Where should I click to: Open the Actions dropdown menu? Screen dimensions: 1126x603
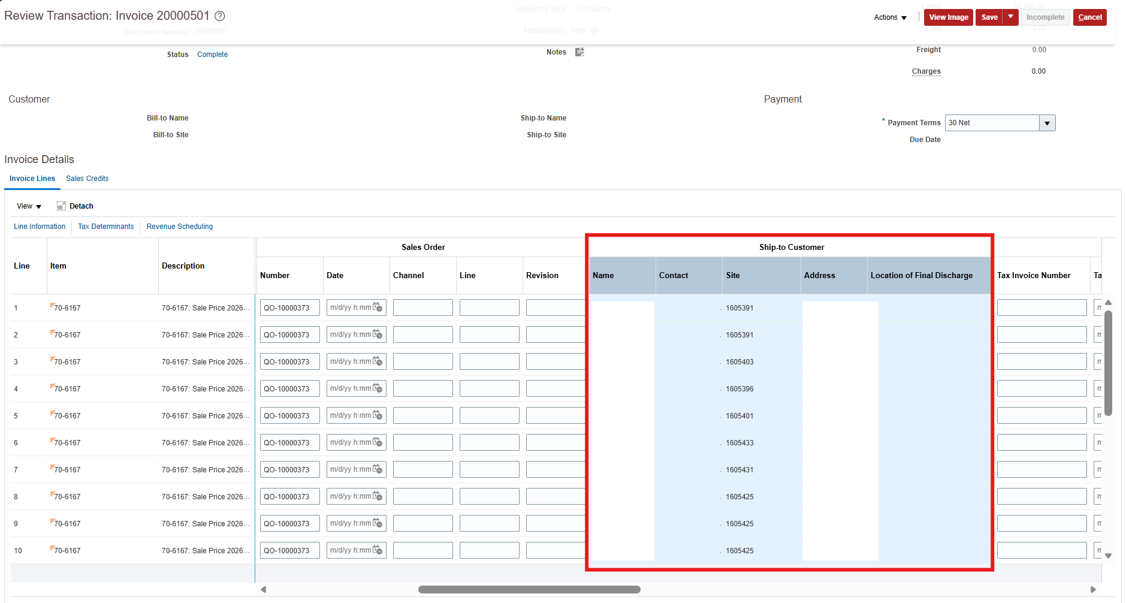(x=890, y=17)
